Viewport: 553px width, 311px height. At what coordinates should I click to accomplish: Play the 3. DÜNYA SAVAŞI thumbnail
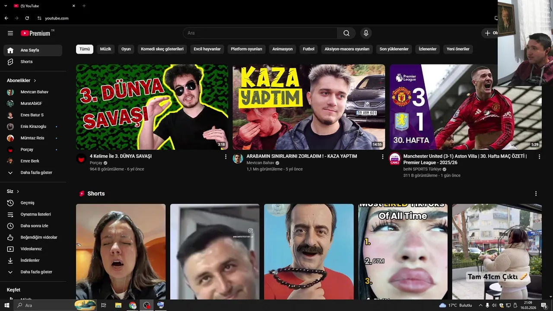152,107
